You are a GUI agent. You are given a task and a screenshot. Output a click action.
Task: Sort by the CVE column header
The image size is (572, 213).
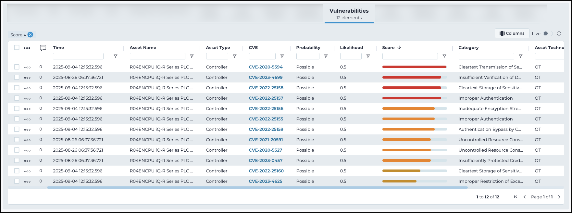pyautogui.click(x=253, y=47)
